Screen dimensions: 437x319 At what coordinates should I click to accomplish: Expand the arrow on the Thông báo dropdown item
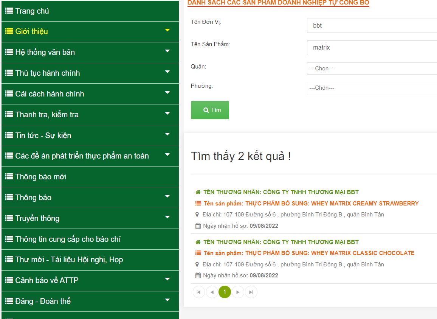(x=167, y=196)
